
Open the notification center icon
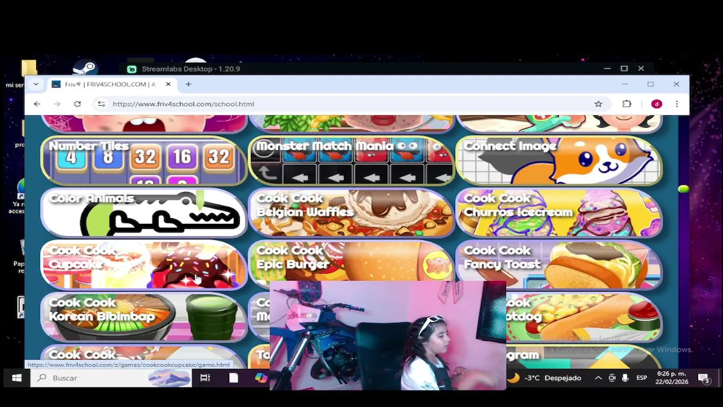tap(704, 378)
